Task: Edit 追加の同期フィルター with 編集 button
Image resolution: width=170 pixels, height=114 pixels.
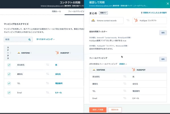Action: point(163,33)
